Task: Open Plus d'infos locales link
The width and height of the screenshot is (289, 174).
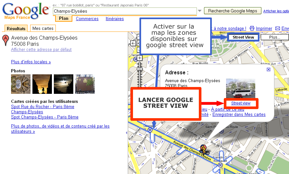Action: tap(31, 62)
